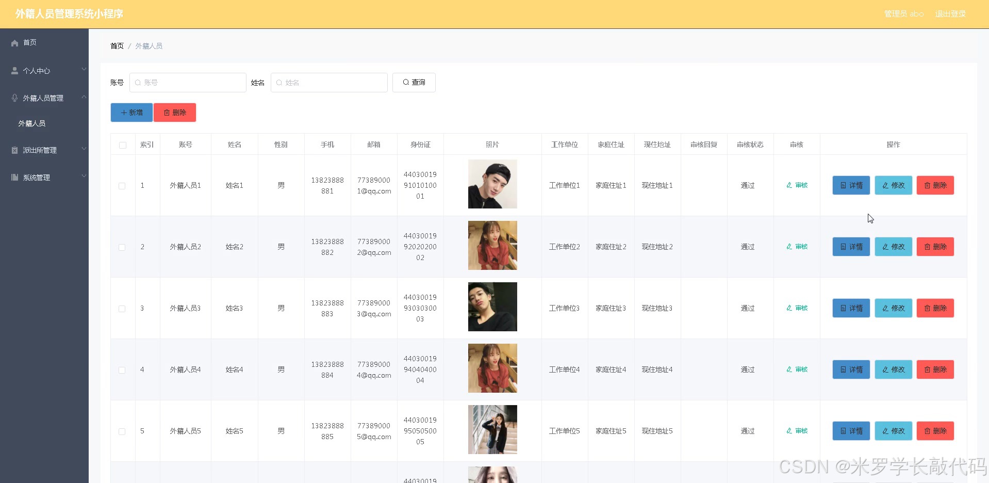Expand the 系统管理 menu chevron
Image resolution: width=989 pixels, height=483 pixels.
click(x=84, y=176)
